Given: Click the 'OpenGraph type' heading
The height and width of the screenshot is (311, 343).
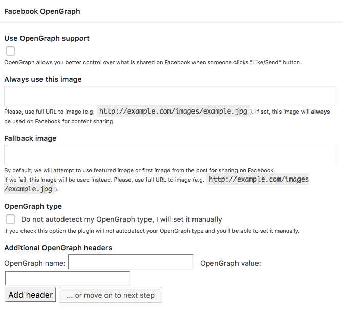Looking at the screenshot, I should click(x=33, y=206).
